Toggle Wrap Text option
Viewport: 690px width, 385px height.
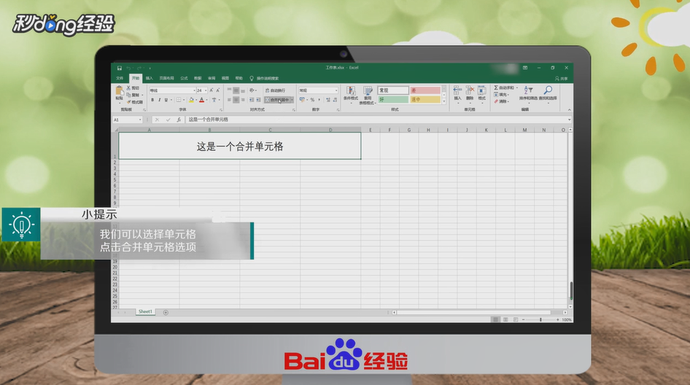coord(275,90)
